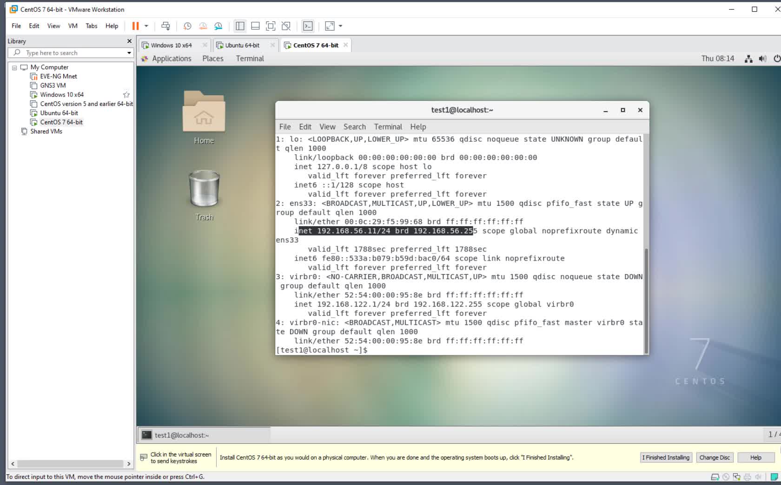Click the Unity mode toolbar icon
The image size is (781, 485).
286,26
